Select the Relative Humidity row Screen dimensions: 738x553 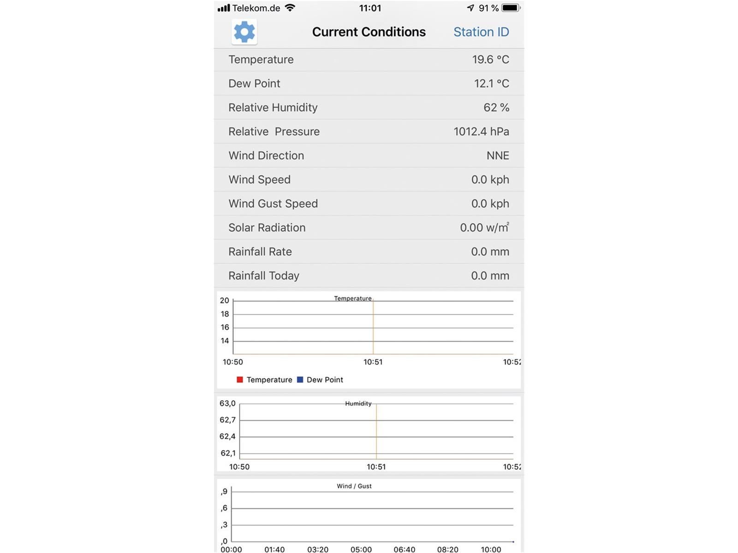[x=369, y=107]
